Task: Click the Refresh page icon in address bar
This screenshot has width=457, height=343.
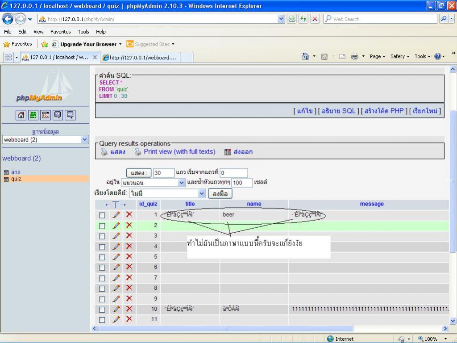Action: [303, 19]
